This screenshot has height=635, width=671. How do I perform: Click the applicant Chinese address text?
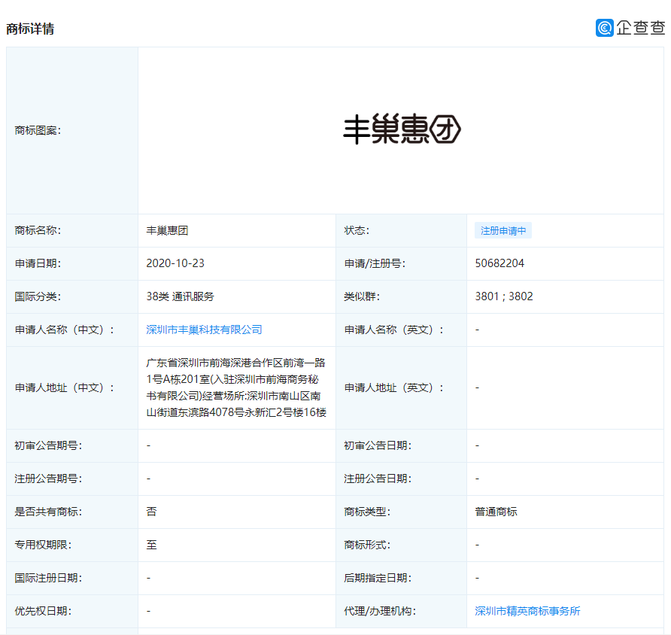(x=236, y=387)
